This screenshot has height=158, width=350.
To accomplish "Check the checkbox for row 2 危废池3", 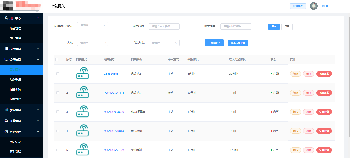I will (x=58, y=93).
